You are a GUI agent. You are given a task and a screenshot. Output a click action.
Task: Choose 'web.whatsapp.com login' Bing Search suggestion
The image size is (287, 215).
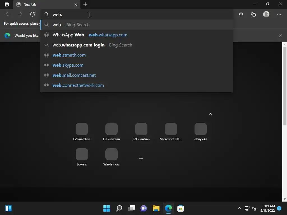137,45
